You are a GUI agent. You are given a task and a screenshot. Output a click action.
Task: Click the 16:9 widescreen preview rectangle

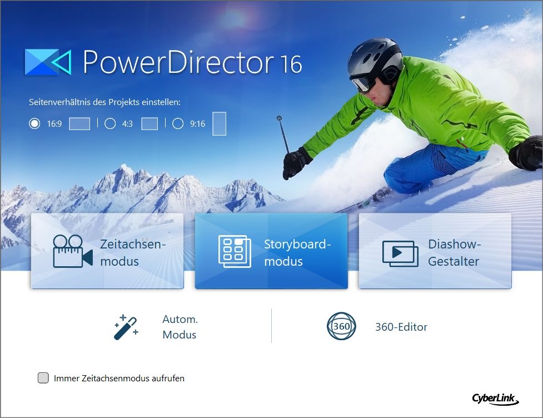coord(79,123)
